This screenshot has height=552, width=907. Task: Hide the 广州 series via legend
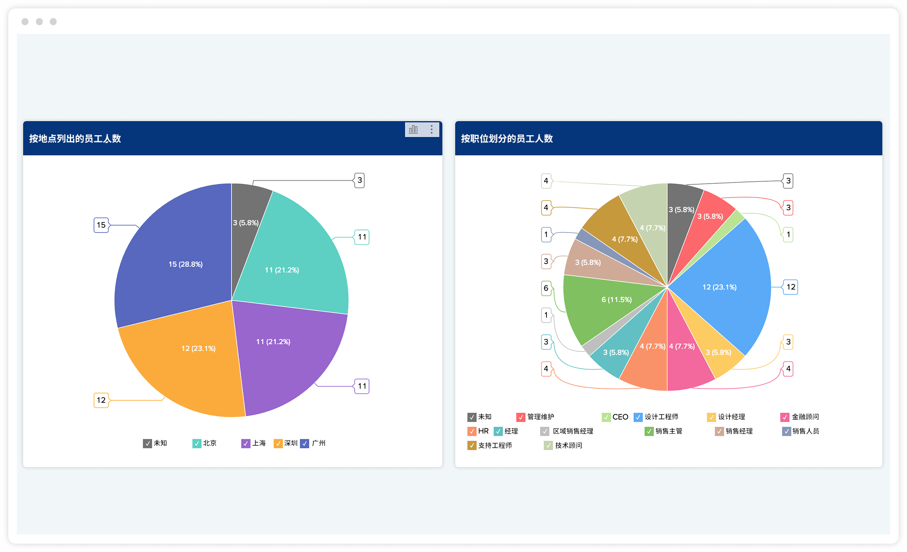tap(305, 444)
